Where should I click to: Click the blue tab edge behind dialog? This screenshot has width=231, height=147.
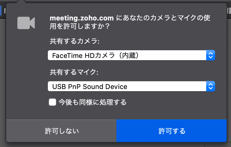point(1,10)
